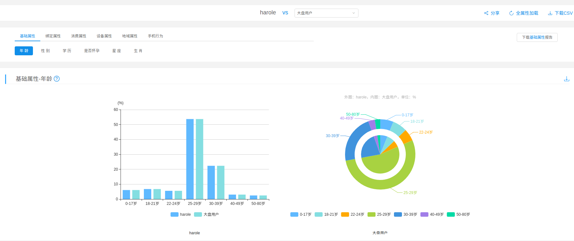
Task: Select the 地域属性 tab
Action: tap(130, 36)
